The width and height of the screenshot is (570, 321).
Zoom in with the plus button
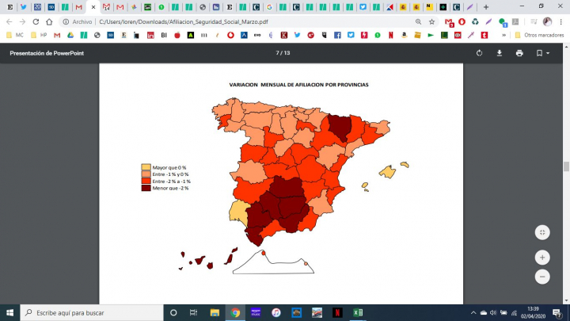pos(542,258)
